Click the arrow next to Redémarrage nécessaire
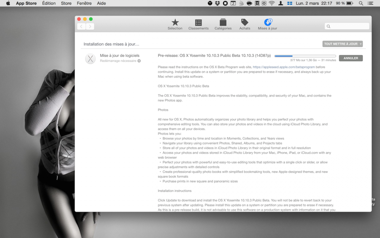Screen dimensions: 380x238 (x=139, y=61)
